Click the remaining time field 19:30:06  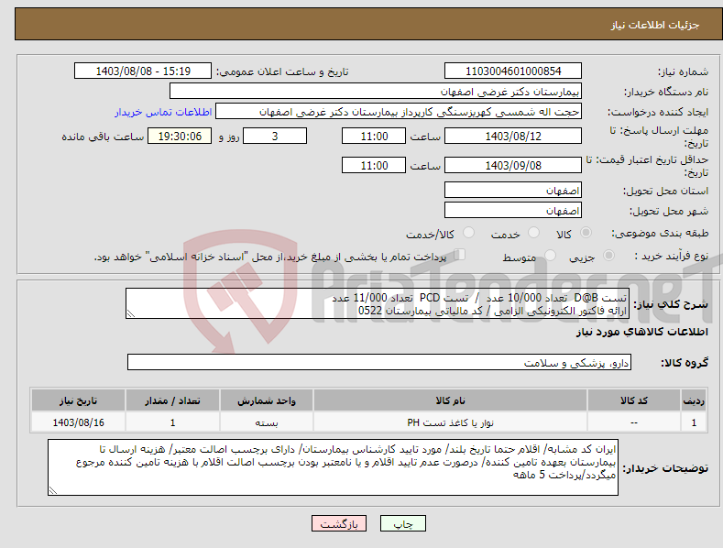tap(180, 136)
